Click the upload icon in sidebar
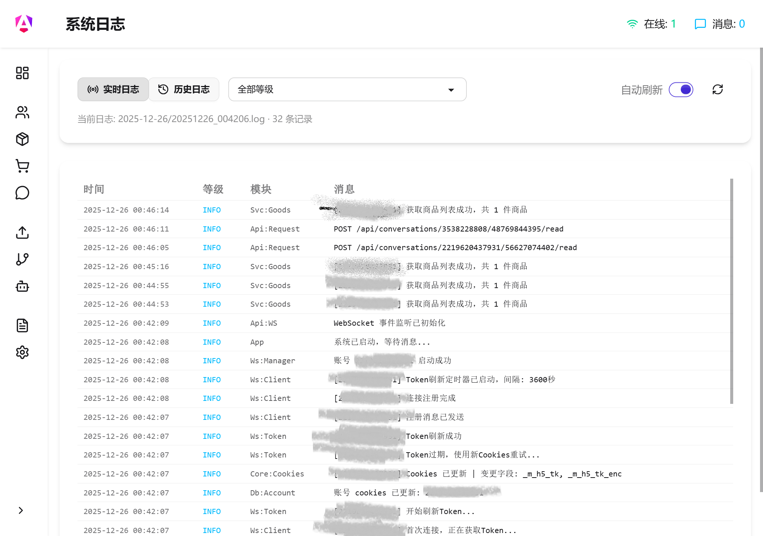 click(22, 233)
